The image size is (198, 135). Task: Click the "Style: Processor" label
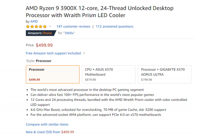pos(39,61)
